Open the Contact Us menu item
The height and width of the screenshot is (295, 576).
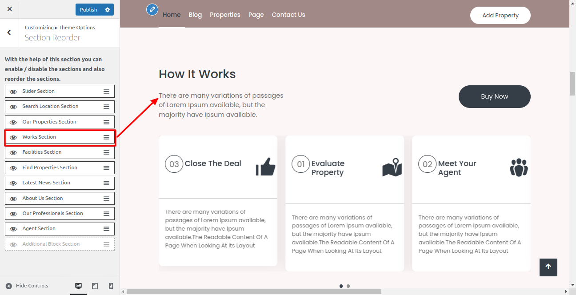288,15
